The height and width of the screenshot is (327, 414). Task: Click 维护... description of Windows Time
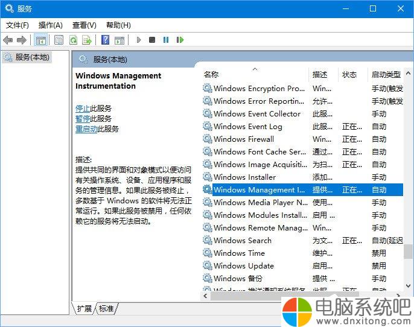[x=322, y=253]
